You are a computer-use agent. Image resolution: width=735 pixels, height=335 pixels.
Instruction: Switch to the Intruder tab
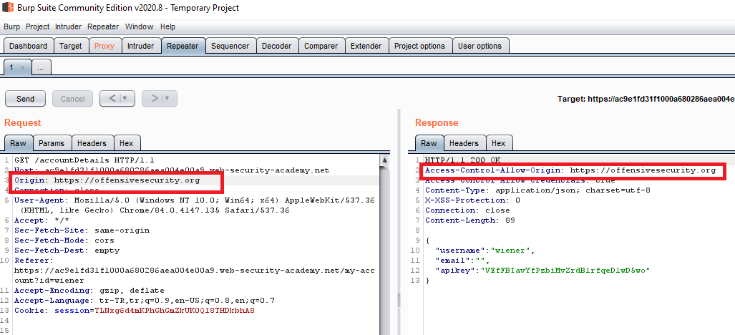pyautogui.click(x=140, y=46)
